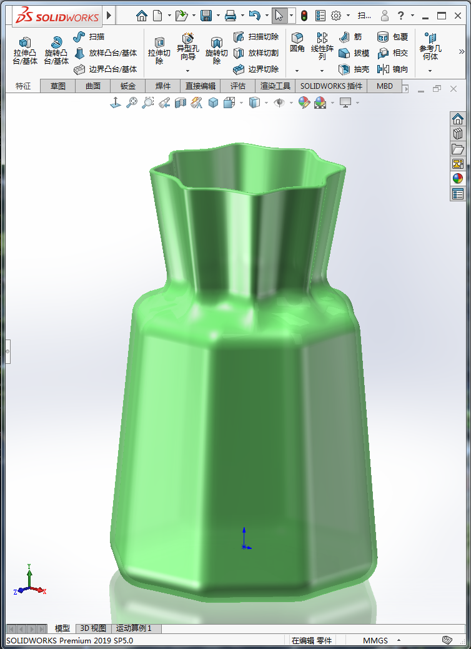Viewport: 471px width, 649px height.
Task: Open the Fillet dropdown arrow
Action: tap(297, 71)
